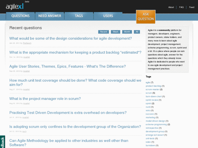Open Agile Methodology other industries question
The width and height of the screenshot is (198, 148).
pyautogui.click(x=69, y=143)
